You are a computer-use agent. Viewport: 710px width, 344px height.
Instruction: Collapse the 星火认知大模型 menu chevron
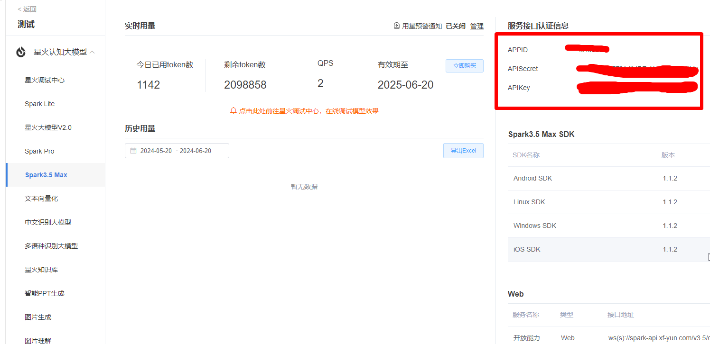92,52
